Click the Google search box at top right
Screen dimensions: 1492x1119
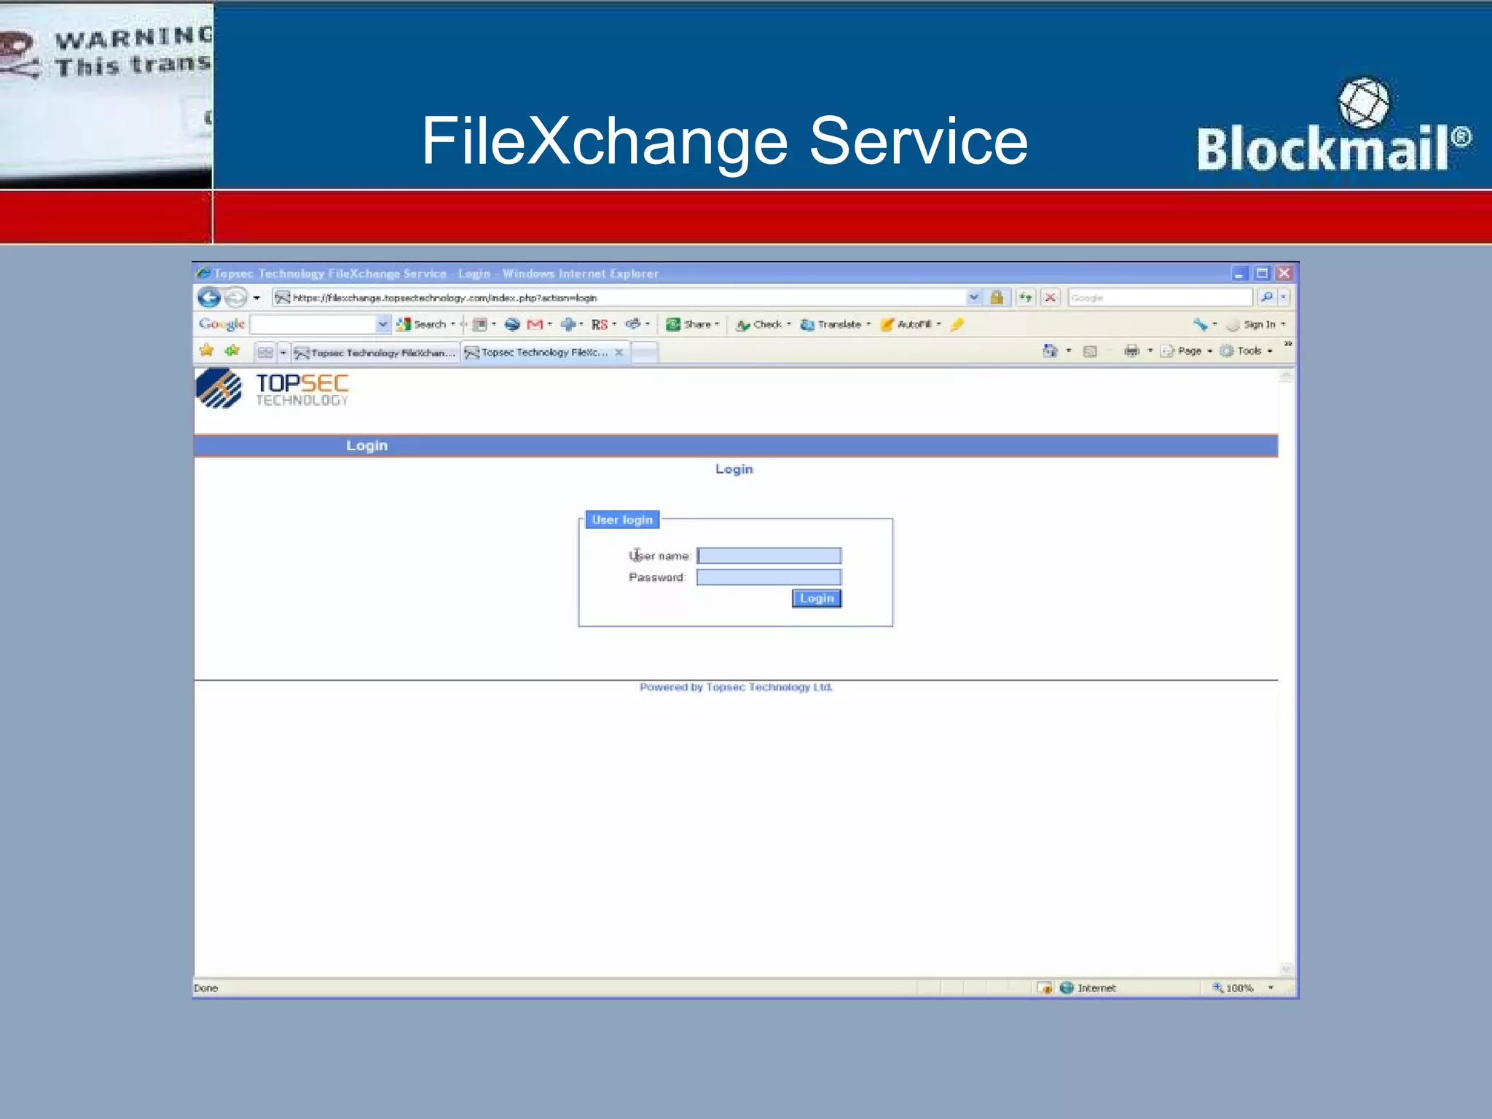point(1160,297)
